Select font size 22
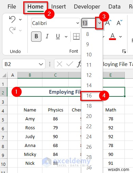The image size is (133, 173). (x=92, y=127)
